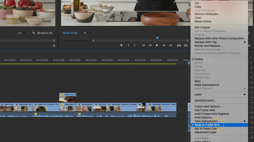Expand the Label submenu

click(x=219, y=94)
